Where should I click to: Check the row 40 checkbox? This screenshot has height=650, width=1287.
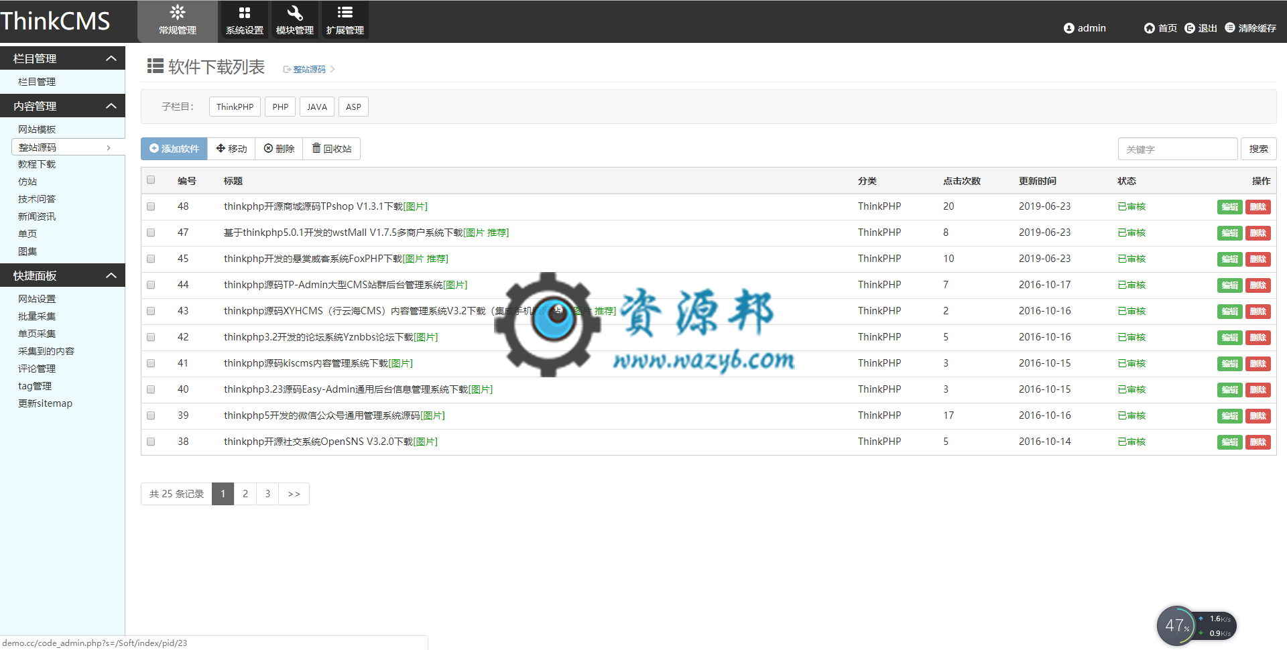coord(151,389)
